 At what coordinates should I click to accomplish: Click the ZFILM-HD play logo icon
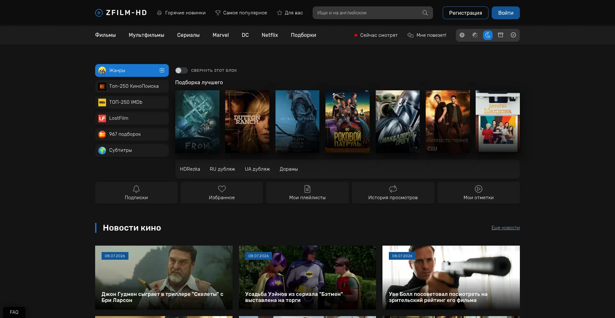(99, 13)
